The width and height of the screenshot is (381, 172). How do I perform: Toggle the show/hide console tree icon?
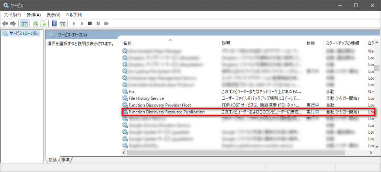tap(24, 23)
